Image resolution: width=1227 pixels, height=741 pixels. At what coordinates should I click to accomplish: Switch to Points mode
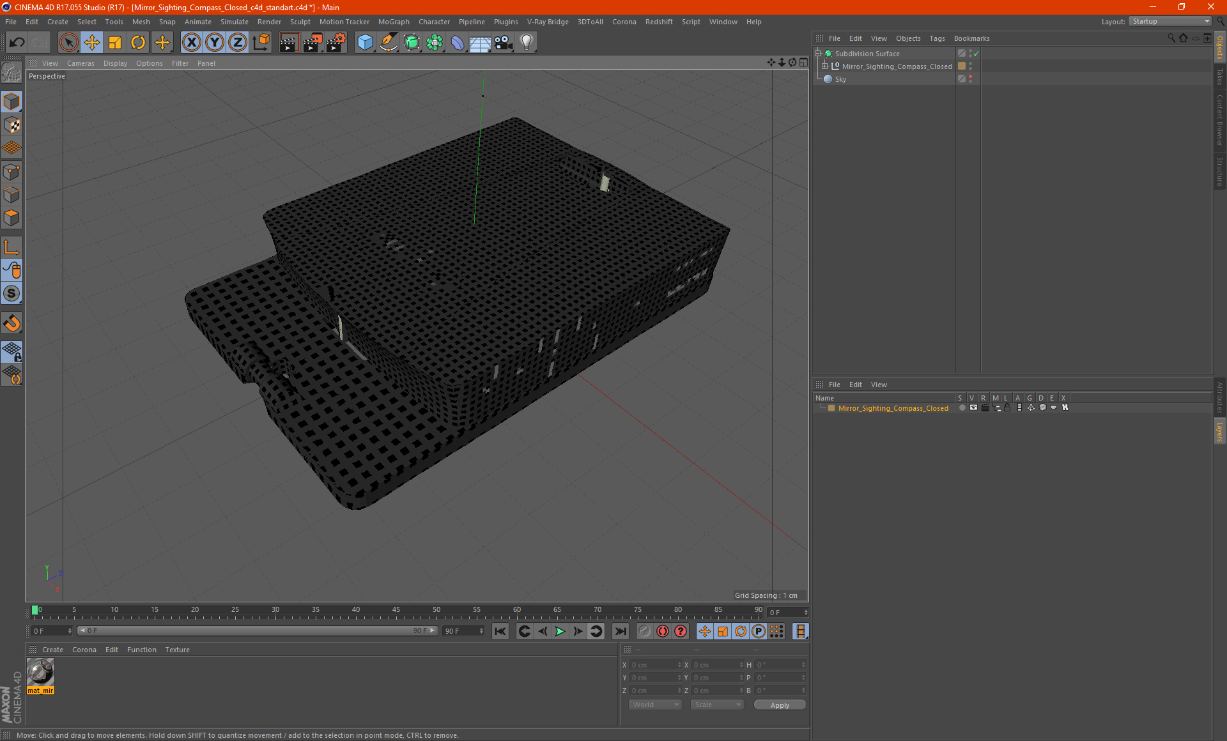(12, 172)
